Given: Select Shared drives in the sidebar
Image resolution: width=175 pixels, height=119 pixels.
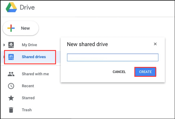Looking at the screenshot, I should [x=34, y=57].
